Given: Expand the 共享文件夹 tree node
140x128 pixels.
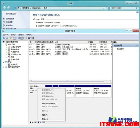Looking at the screenshot, I should tap(6, 52).
